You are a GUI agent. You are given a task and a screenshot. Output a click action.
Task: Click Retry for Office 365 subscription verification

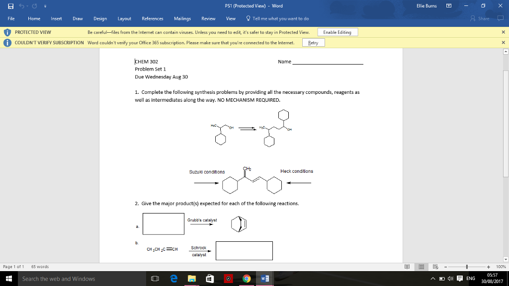coord(314,42)
